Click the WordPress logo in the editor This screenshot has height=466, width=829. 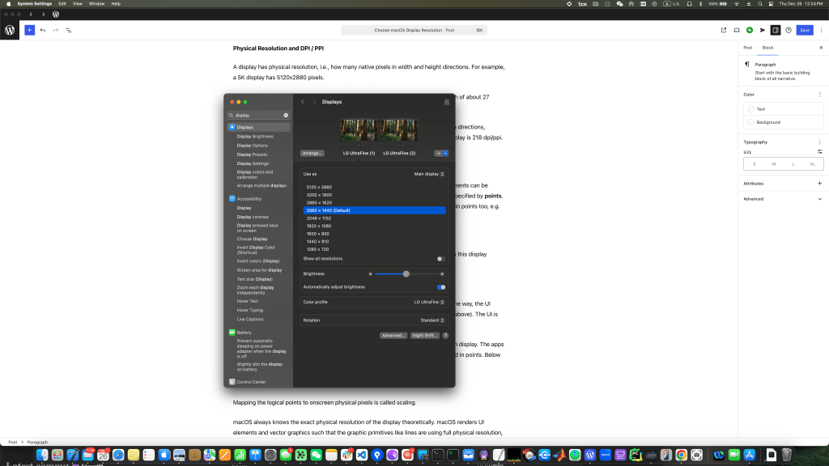click(10, 30)
